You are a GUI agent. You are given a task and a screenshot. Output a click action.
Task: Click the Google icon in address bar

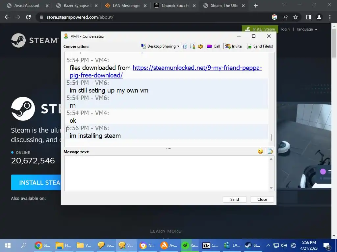click(x=274, y=17)
